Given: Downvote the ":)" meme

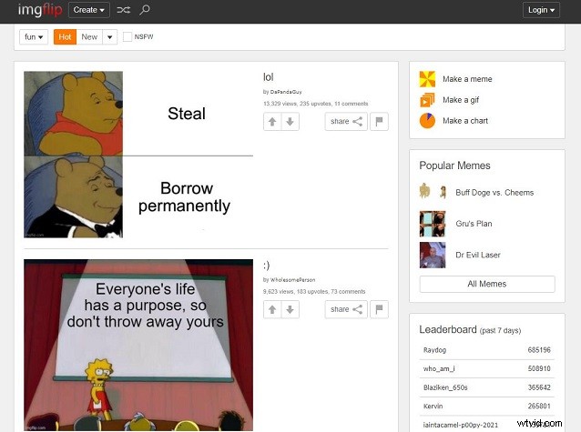Looking at the screenshot, I should (290, 309).
